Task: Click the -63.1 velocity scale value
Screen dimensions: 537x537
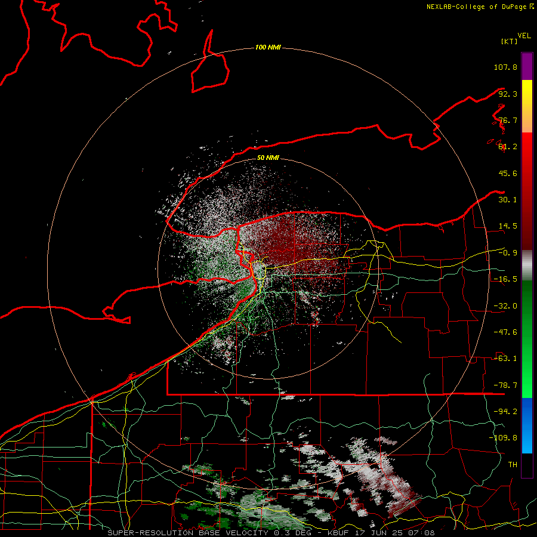Action: 505,359
